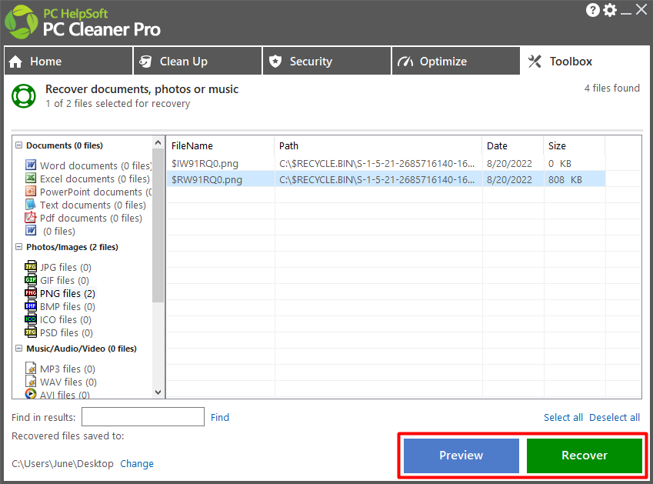Click the Text documents icon
Image resolution: width=653 pixels, height=484 pixels.
(31, 205)
